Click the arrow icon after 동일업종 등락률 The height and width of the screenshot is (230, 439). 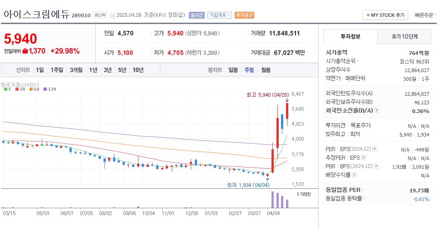364,199
